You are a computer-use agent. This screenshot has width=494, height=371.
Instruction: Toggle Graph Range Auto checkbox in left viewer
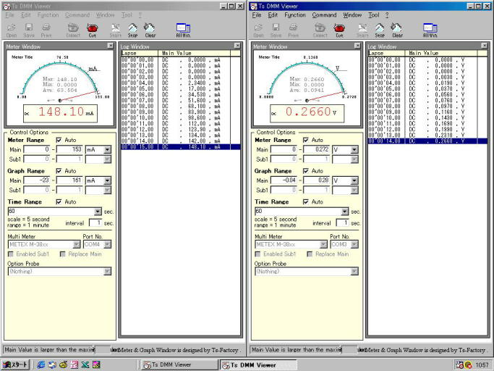[x=59, y=171]
